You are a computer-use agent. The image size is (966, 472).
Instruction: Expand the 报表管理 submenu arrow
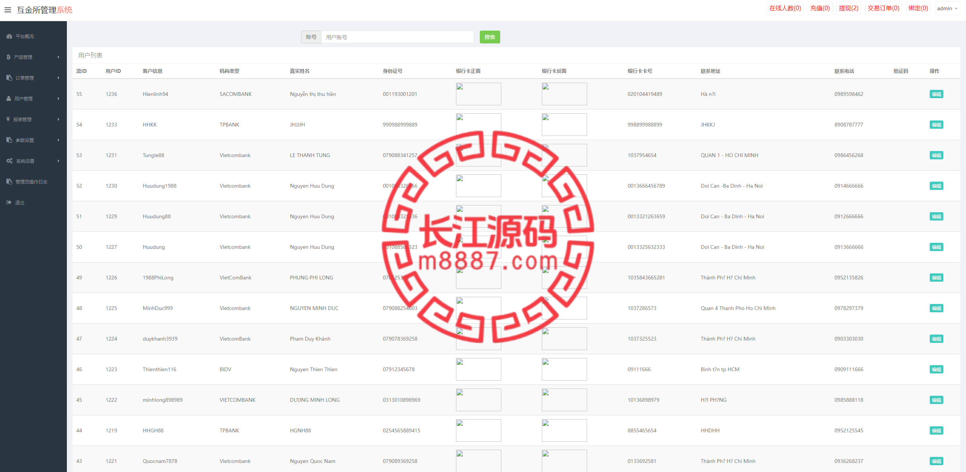pos(59,119)
